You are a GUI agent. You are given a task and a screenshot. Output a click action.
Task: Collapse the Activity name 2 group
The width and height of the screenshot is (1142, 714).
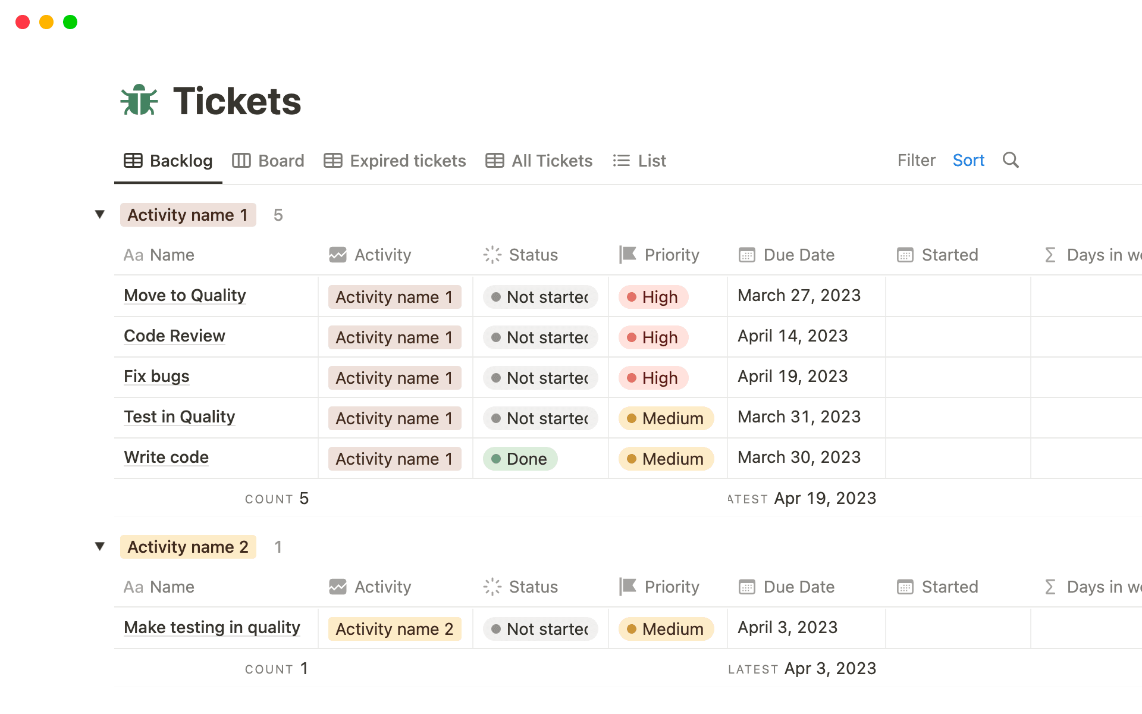point(100,546)
